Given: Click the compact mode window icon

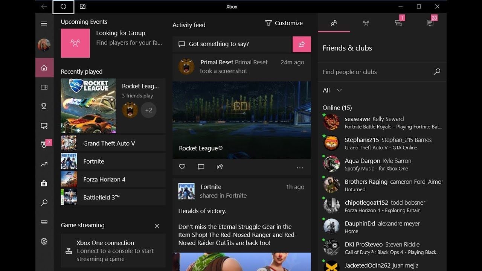Looking at the screenshot, I should pos(82,6).
